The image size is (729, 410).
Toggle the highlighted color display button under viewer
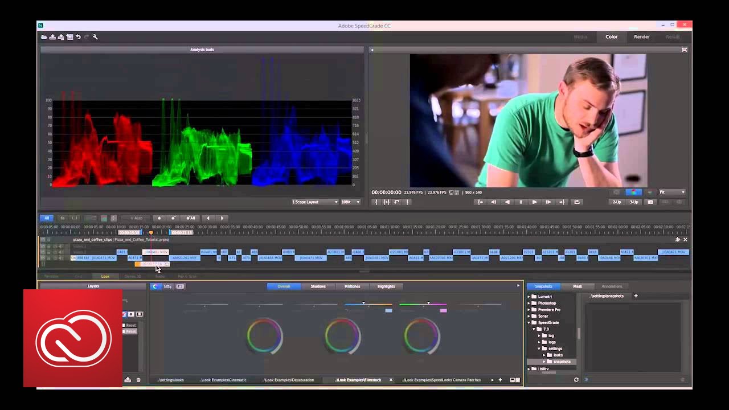(x=633, y=192)
